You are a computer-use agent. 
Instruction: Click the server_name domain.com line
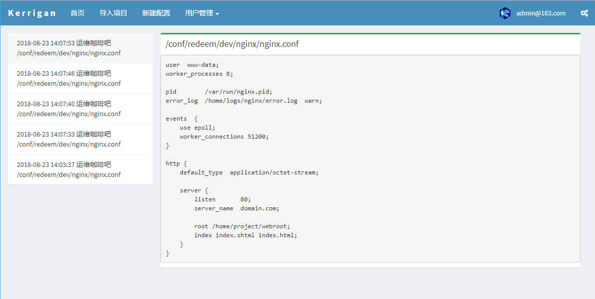(237, 208)
